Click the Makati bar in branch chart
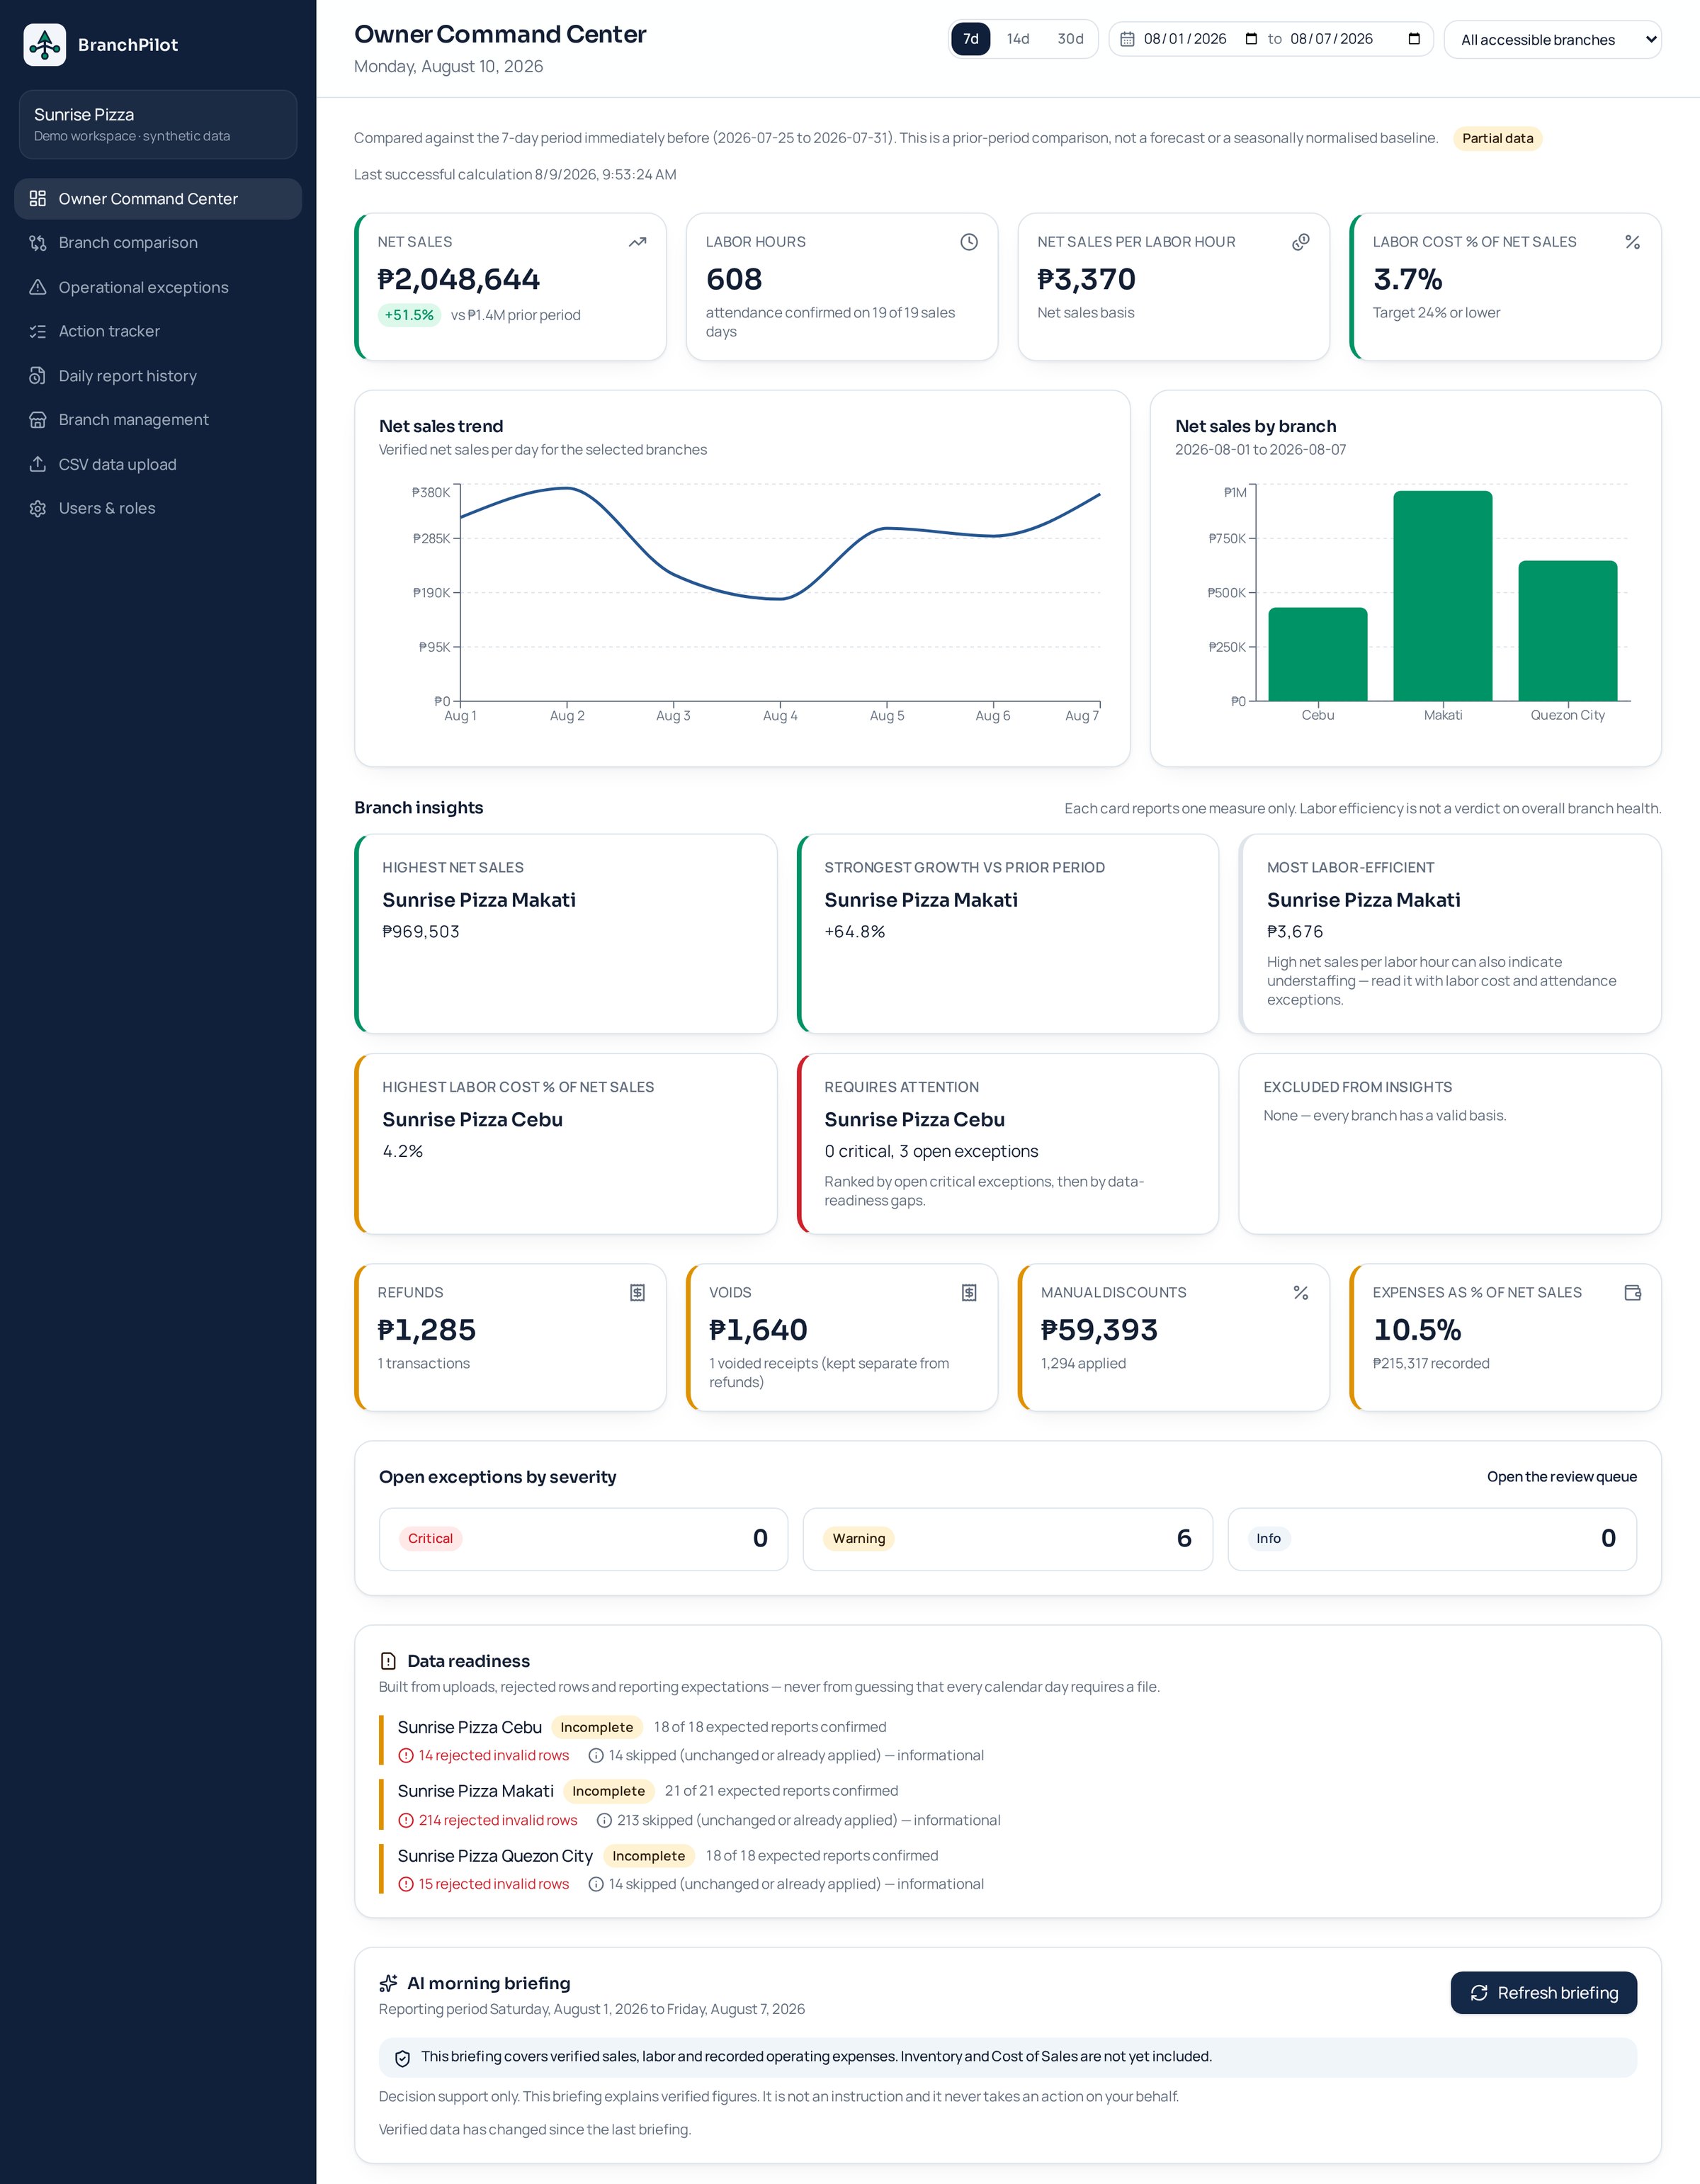The height and width of the screenshot is (2184, 1700). tap(1442, 596)
